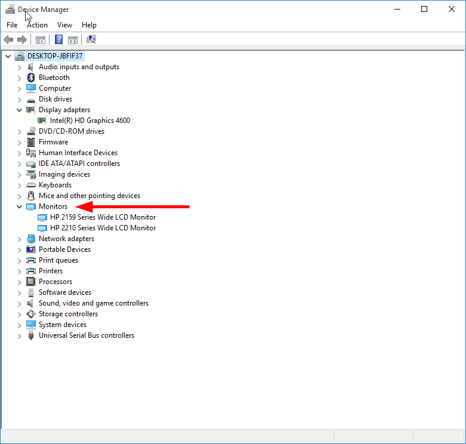Viewport: 466px width, 444px height.
Task: Click the Portable Devices icon
Action: coord(31,249)
